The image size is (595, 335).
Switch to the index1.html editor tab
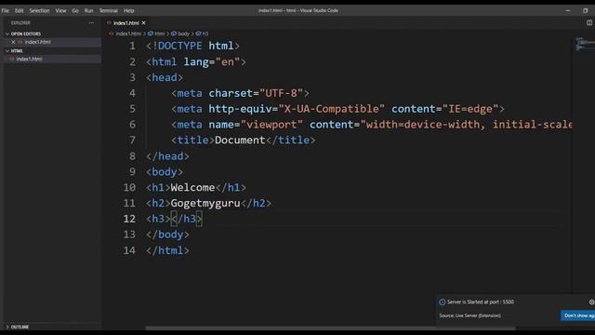coord(126,22)
